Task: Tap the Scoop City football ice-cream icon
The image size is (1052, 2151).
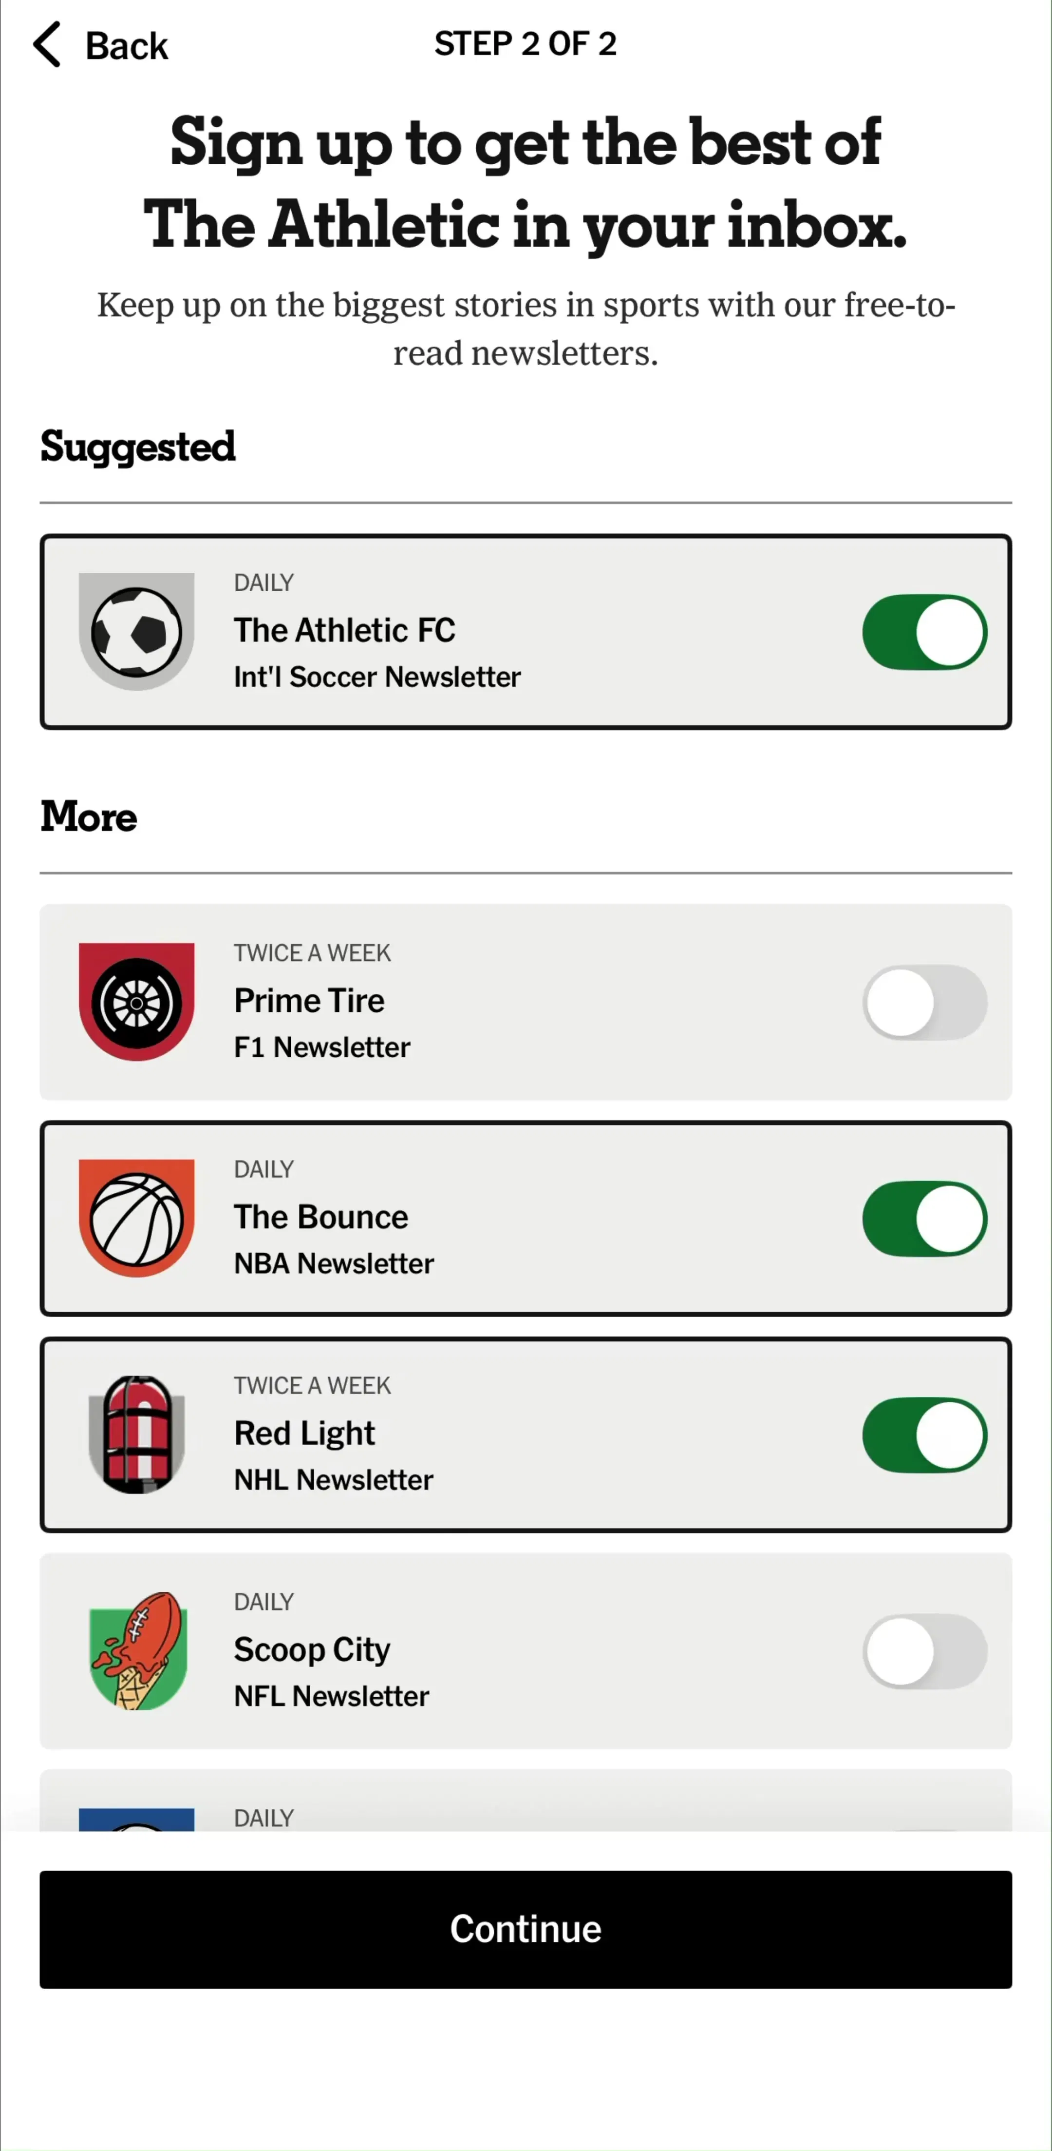Action: tap(137, 1651)
